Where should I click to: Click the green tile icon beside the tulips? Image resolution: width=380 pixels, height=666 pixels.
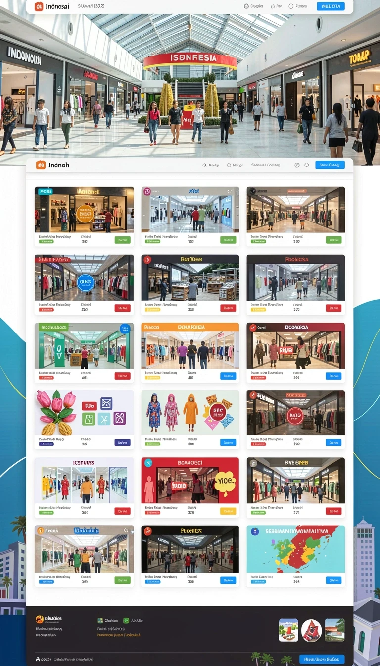pos(88,420)
